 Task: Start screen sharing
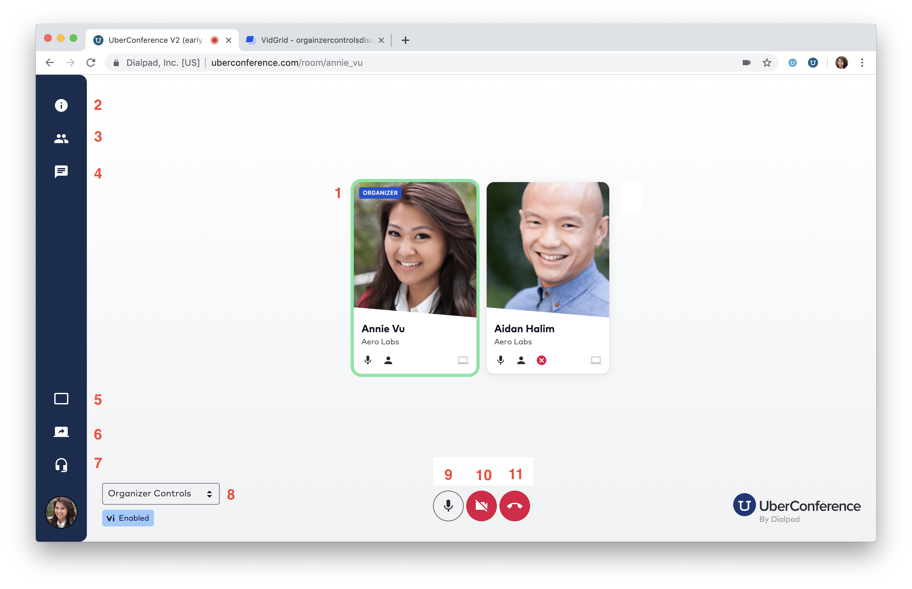[61, 432]
